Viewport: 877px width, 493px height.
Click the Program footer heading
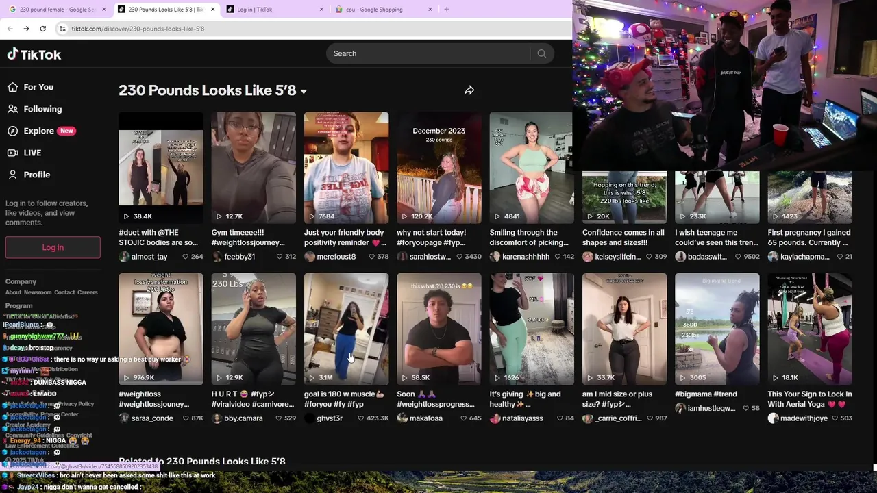coord(18,306)
